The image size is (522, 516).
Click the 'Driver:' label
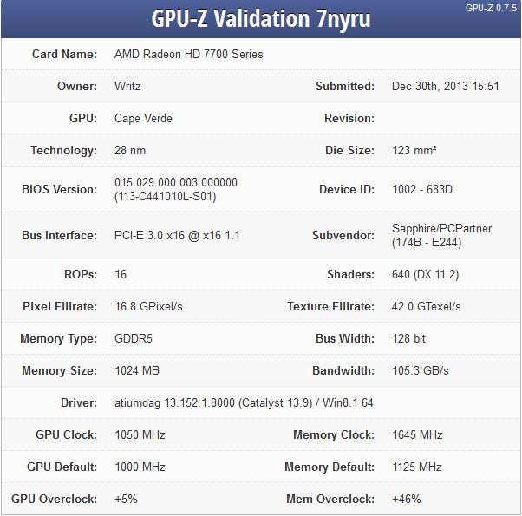point(79,402)
